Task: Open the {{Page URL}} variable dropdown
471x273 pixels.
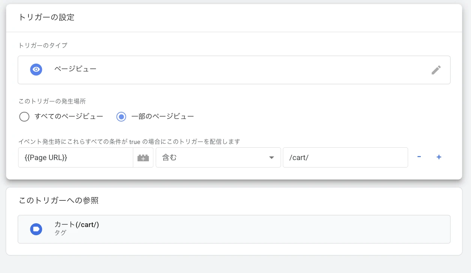Action: click(x=76, y=157)
